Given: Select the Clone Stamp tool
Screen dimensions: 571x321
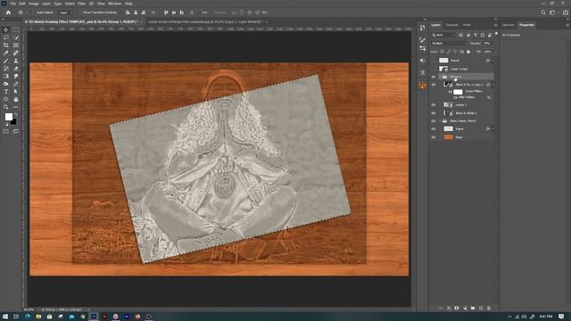Looking at the screenshot, I should [16, 61].
